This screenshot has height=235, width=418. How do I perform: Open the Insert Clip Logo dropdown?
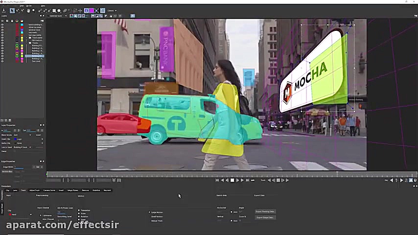pos(29,139)
